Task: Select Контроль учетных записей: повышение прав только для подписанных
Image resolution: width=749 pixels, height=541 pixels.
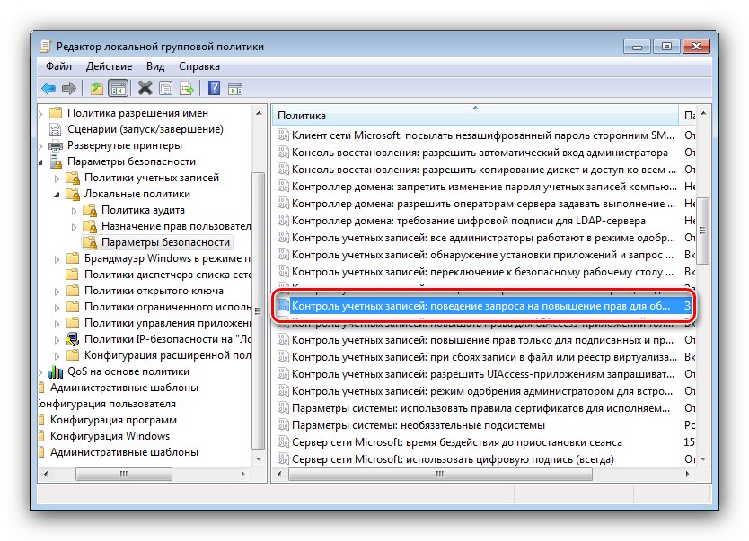Action: (x=482, y=340)
